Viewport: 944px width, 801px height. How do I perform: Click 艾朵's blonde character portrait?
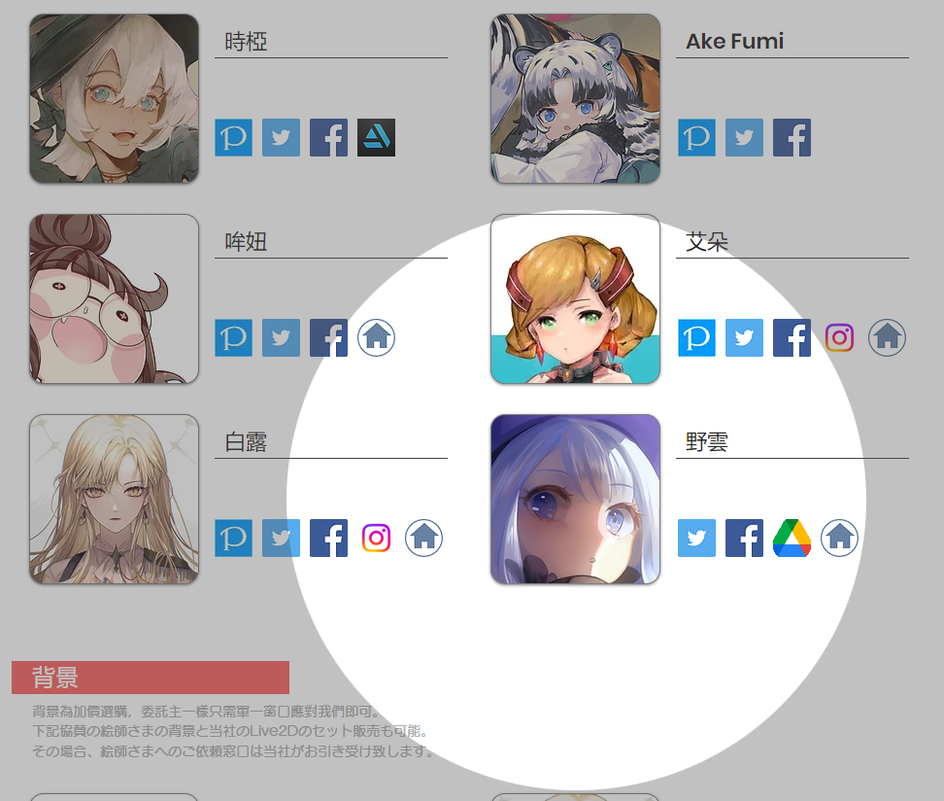[x=576, y=299]
